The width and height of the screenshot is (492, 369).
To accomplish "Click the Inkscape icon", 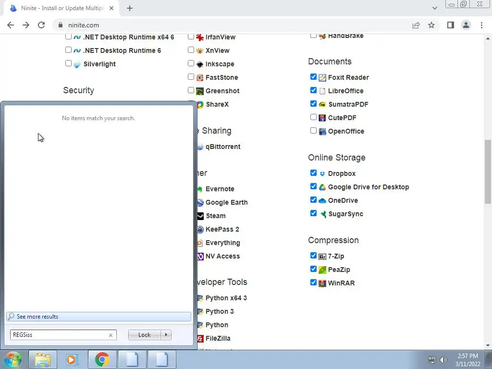I will click(200, 64).
